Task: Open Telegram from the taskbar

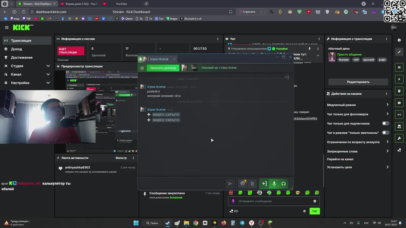Action: pyautogui.click(x=242, y=223)
